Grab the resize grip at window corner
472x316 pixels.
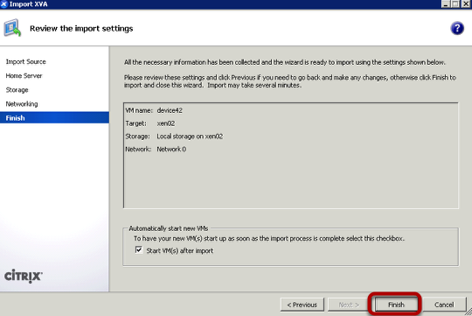(x=469, y=312)
